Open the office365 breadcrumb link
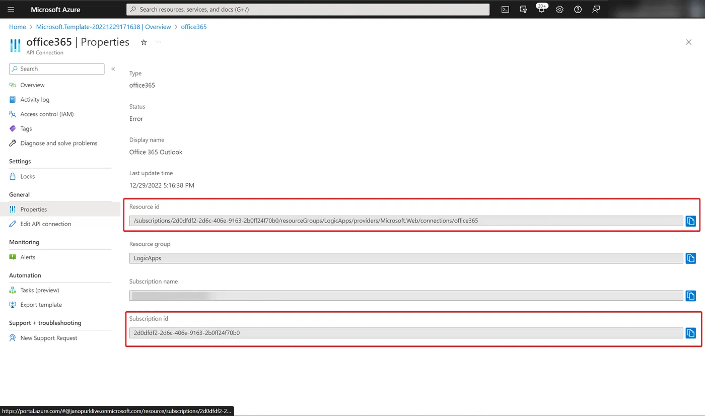 (x=194, y=27)
